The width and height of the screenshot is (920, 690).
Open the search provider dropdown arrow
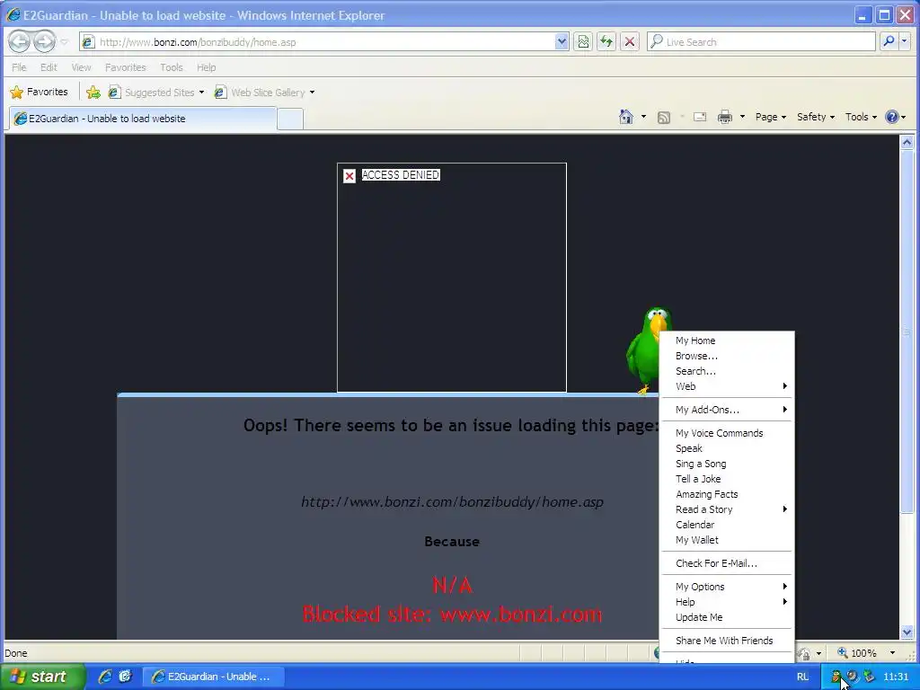[x=904, y=41]
